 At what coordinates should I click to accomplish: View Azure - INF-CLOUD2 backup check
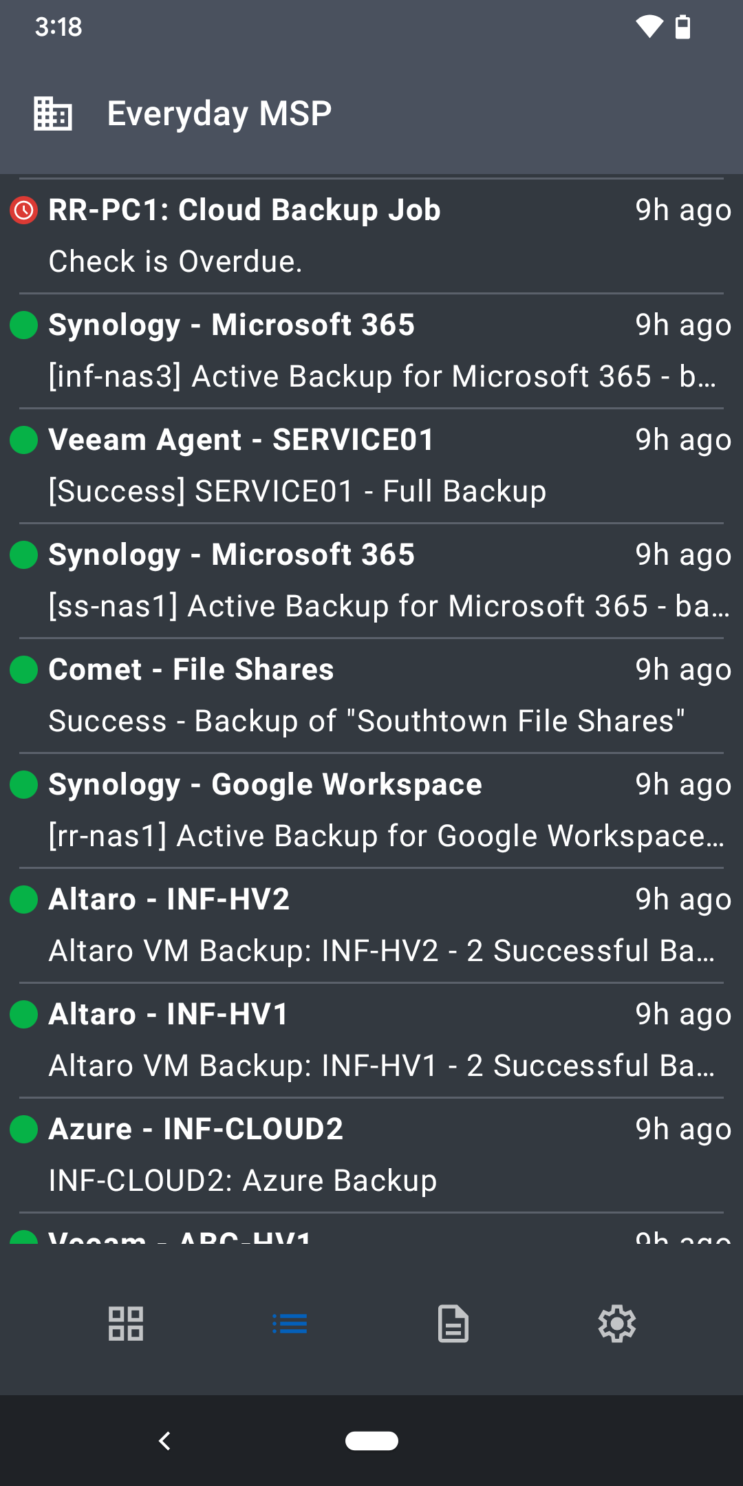tap(371, 1155)
